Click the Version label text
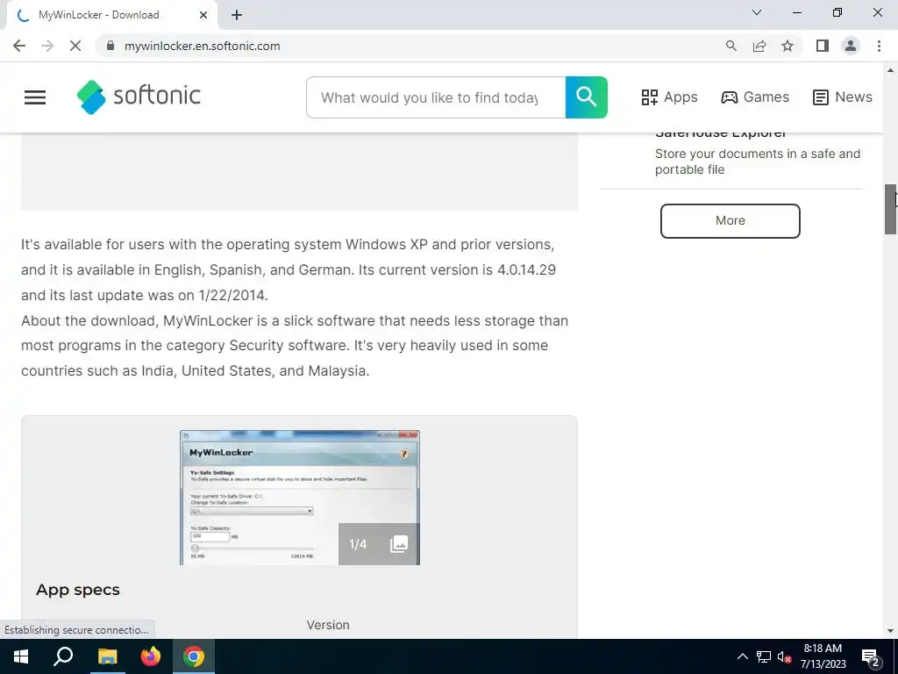Viewport: 898px width, 674px height. (x=328, y=625)
